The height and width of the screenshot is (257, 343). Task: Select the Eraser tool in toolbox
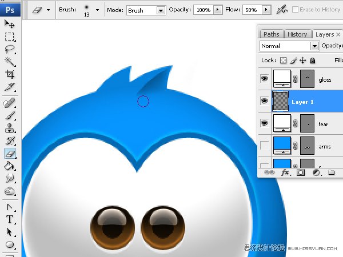(10, 154)
